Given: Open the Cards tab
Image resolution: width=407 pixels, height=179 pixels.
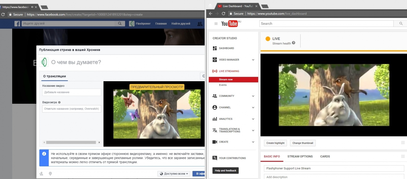Looking at the screenshot, I should pos(325,156).
